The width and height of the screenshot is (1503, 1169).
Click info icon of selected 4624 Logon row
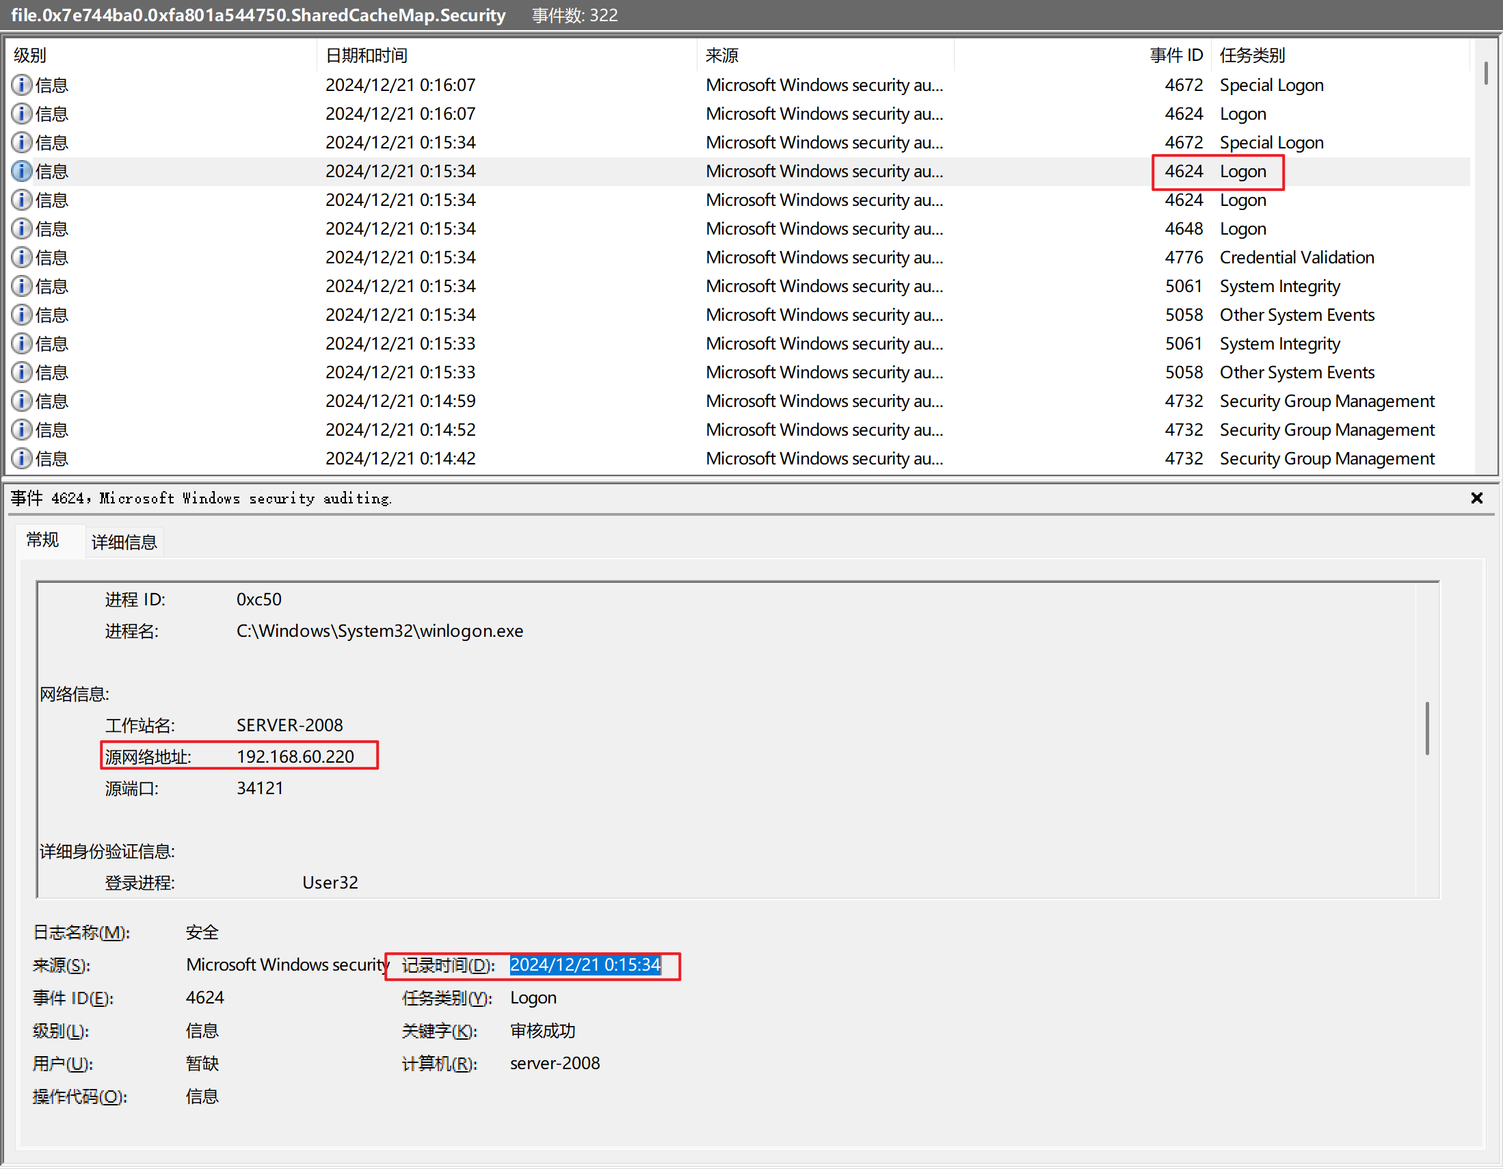(x=21, y=171)
